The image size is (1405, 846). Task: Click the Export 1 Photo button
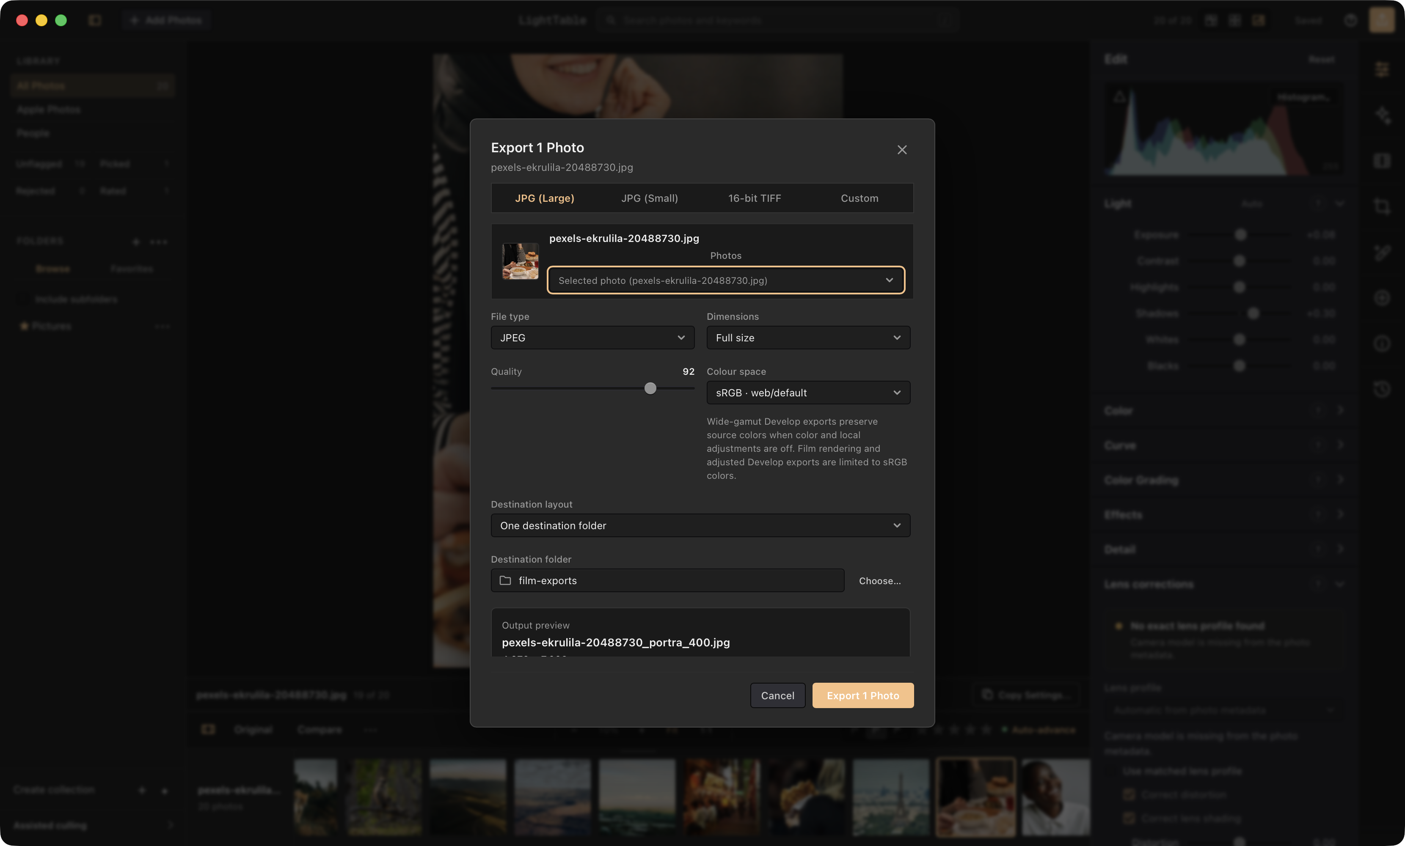coord(863,695)
